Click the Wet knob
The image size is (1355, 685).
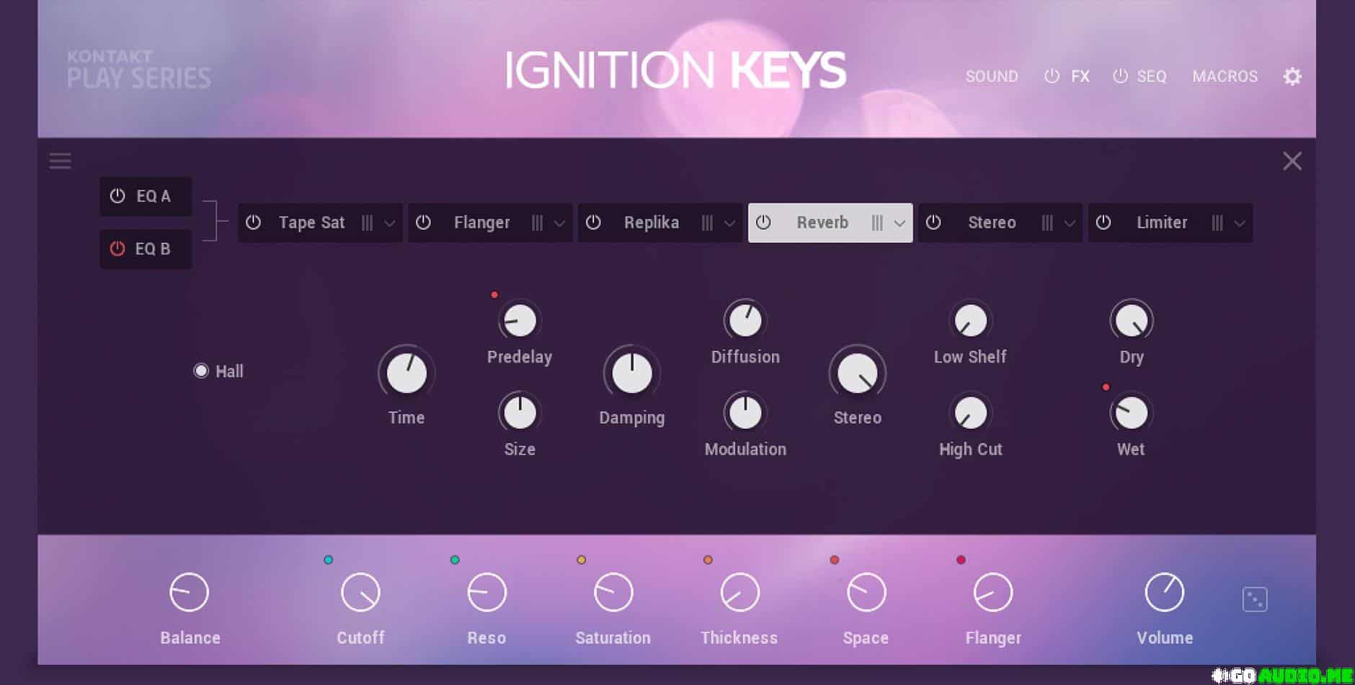pyautogui.click(x=1132, y=412)
